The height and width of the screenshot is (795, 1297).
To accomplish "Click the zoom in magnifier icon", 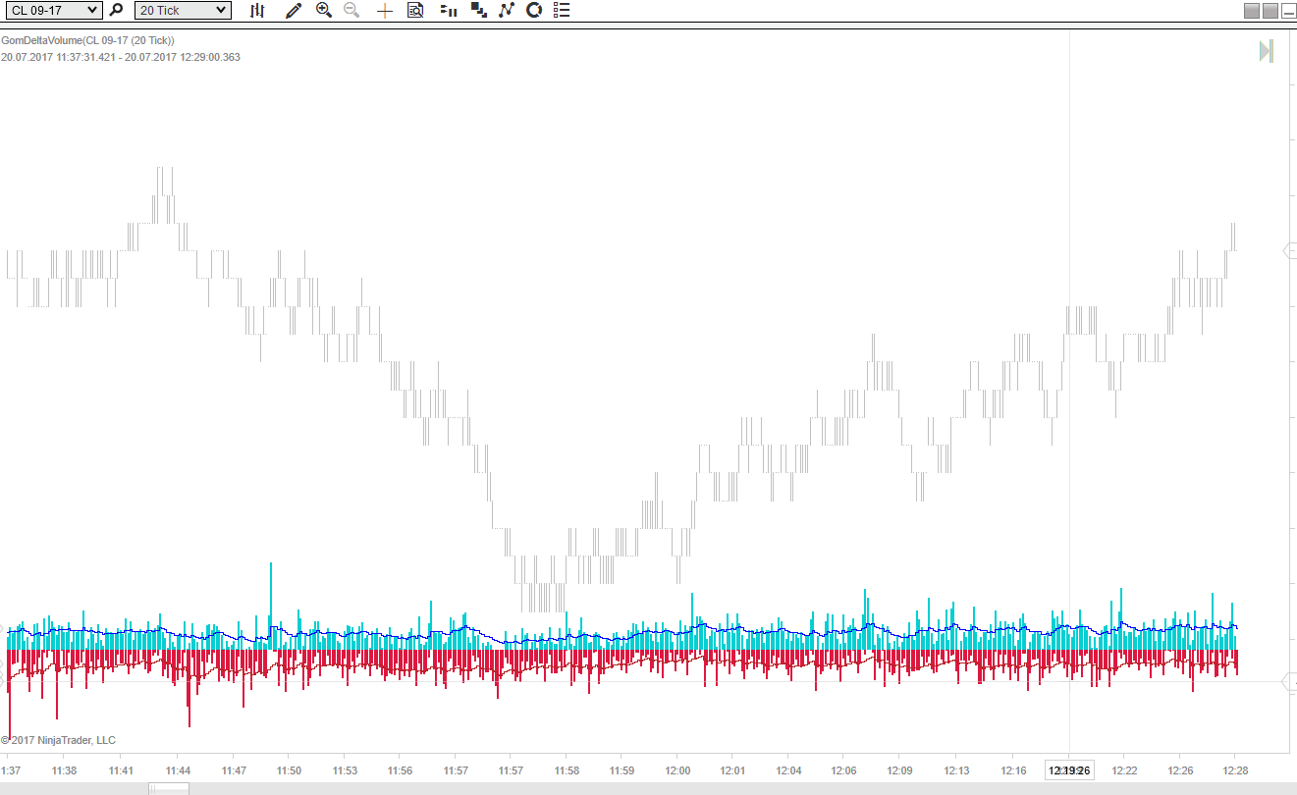I will [x=324, y=10].
